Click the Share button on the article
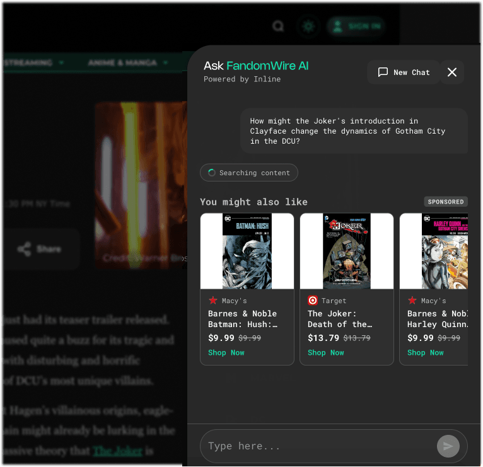The width and height of the screenshot is (483, 467). tap(40, 249)
